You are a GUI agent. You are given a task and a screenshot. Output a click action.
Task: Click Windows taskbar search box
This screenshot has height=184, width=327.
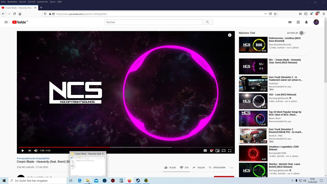(38, 181)
